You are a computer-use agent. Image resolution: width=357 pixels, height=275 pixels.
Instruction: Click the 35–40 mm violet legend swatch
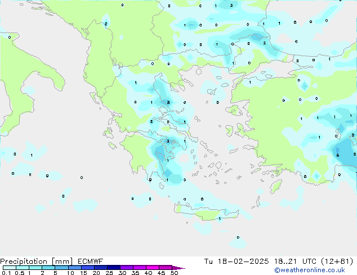(140, 268)
